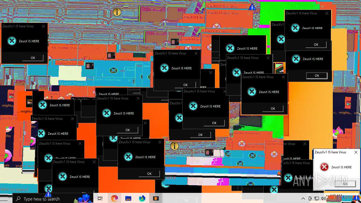361x203 pixels.
Task: Select the orange running app taskbar icon
Action: (x=156, y=199)
